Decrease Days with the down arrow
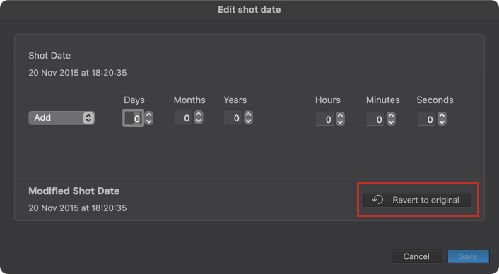The width and height of the screenshot is (499, 274). pyautogui.click(x=148, y=121)
